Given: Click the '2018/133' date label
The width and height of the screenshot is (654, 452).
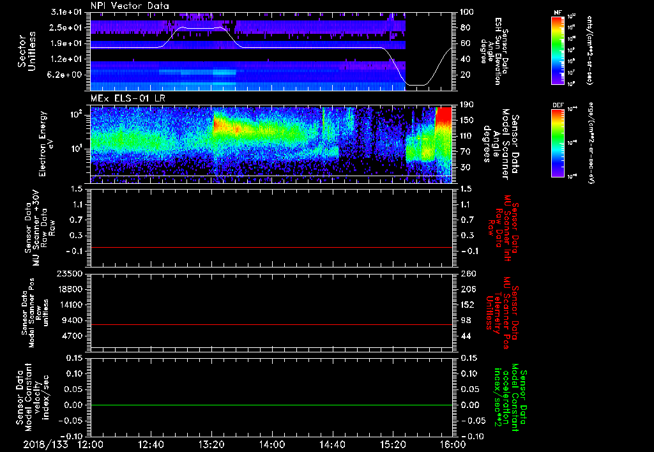Looking at the screenshot, I should click(45, 444).
